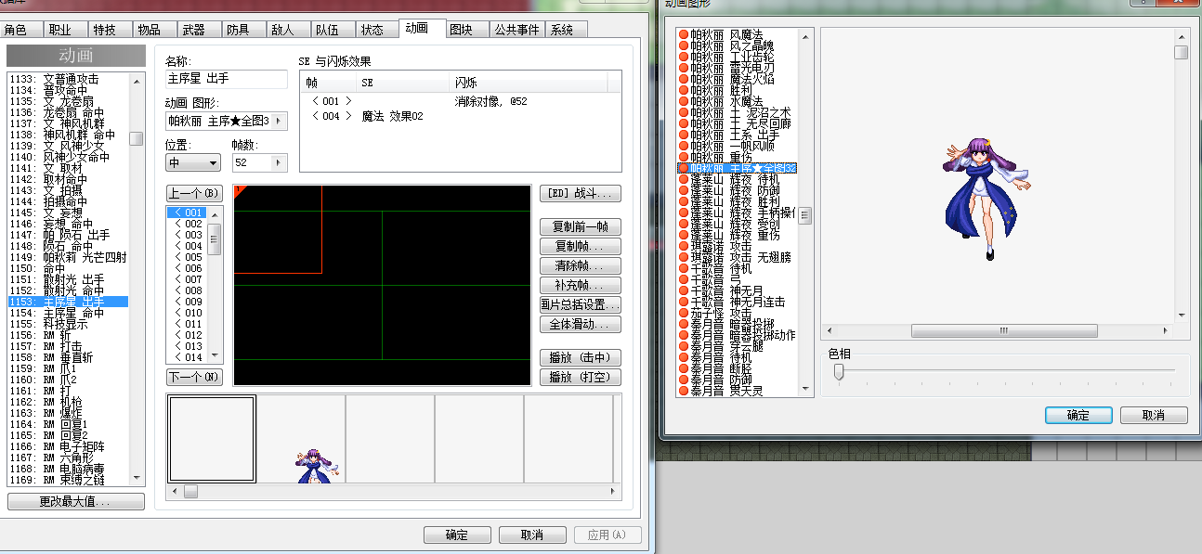This screenshot has height=554, width=1202.
Task: Switch to the 角色 tab
Action: coord(21,30)
